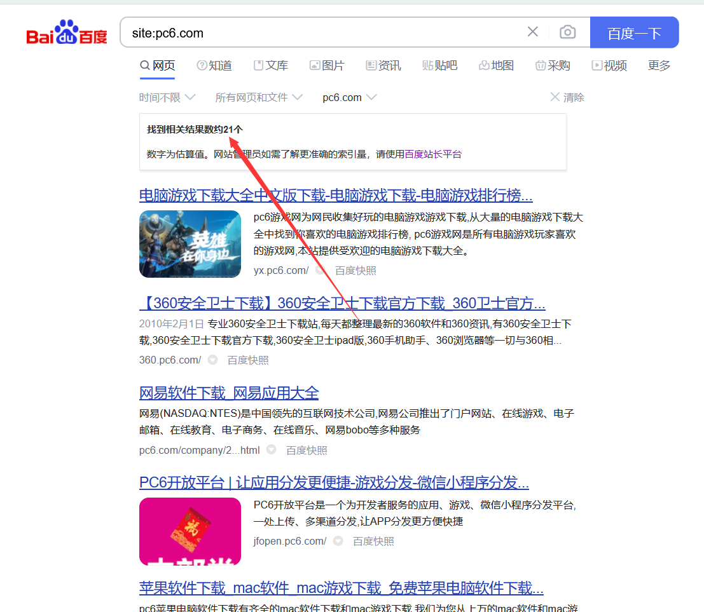
Task: Switch to the 图片 tab
Action: tap(327, 65)
